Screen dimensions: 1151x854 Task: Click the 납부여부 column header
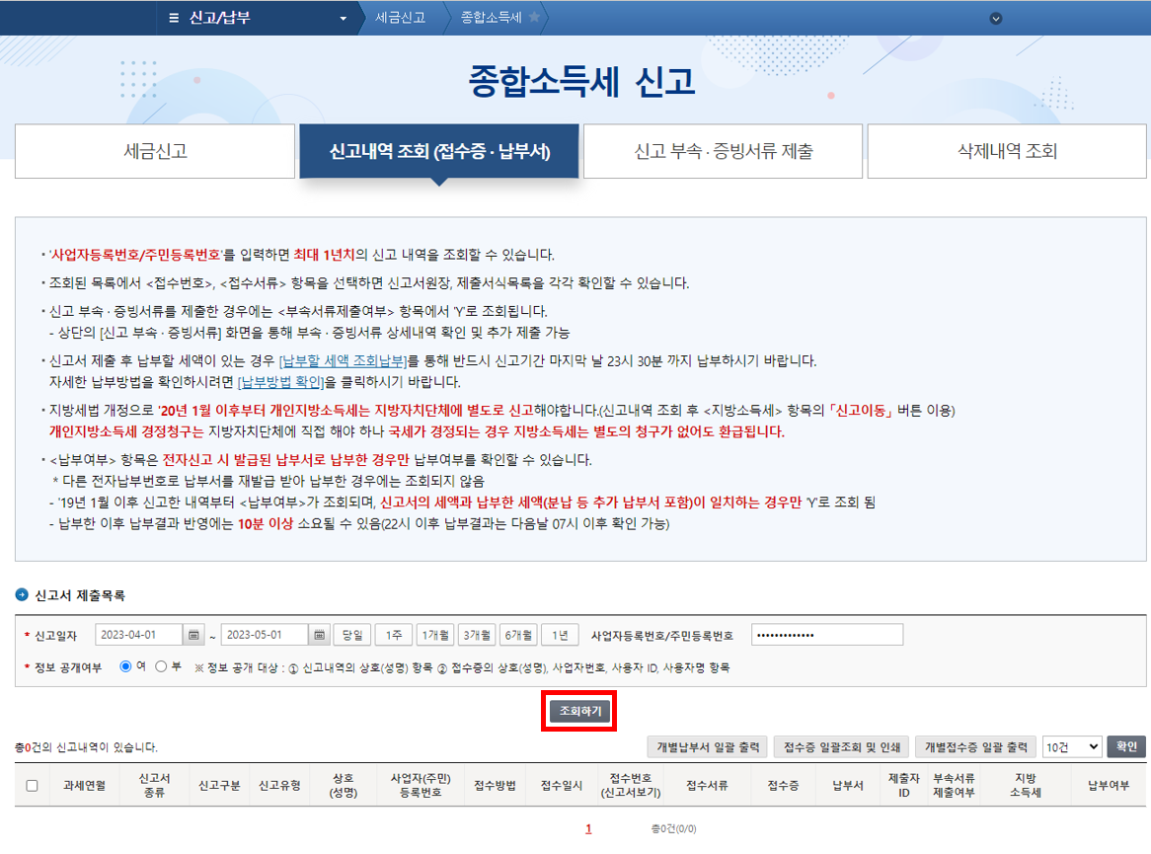pos(1109,786)
